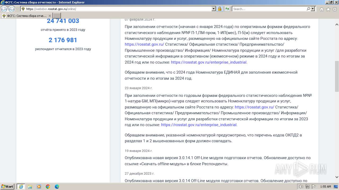
Task: Click the page scrollbar down arrow
Action: tap(337, 177)
